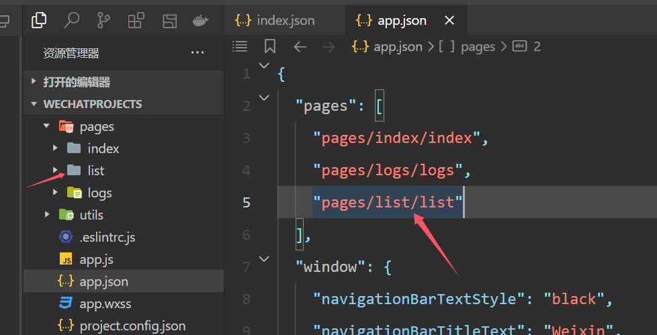Viewport: 657px width, 335px height.
Task: Expand the 打开的编辑器 section
Action: (34, 82)
